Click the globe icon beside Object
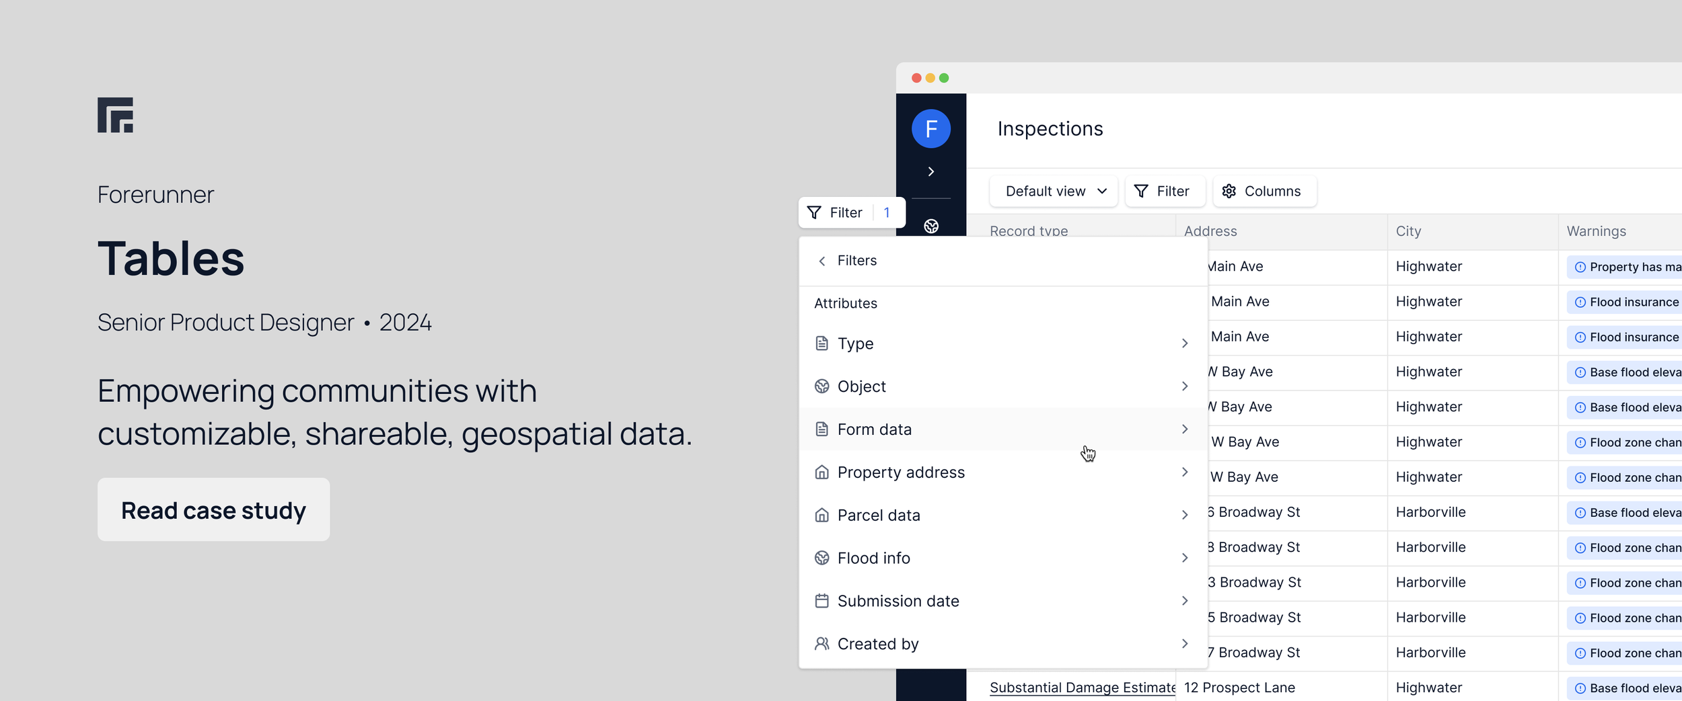The image size is (1682, 701). [x=821, y=386]
